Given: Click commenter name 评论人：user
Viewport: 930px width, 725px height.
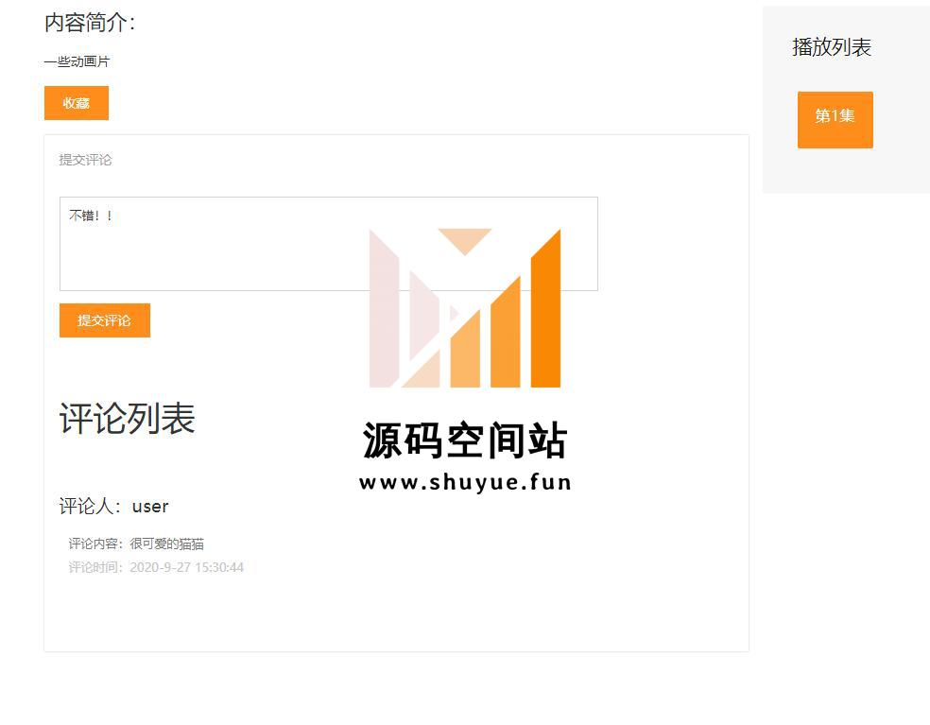Looking at the screenshot, I should point(113,506).
